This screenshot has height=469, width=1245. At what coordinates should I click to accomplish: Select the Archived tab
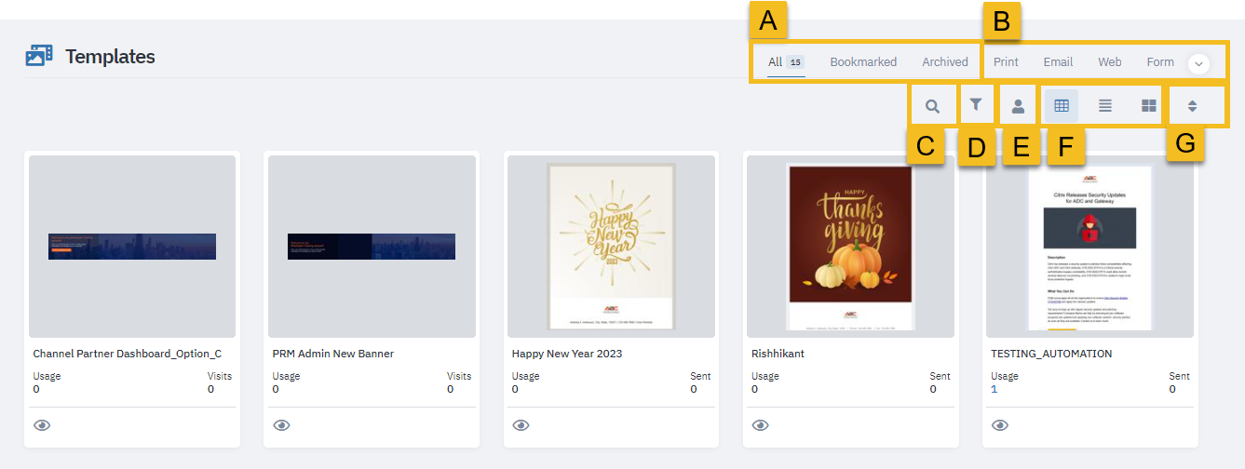pyautogui.click(x=945, y=62)
